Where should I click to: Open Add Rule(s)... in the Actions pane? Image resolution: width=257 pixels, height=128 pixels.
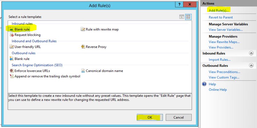pos(219,11)
